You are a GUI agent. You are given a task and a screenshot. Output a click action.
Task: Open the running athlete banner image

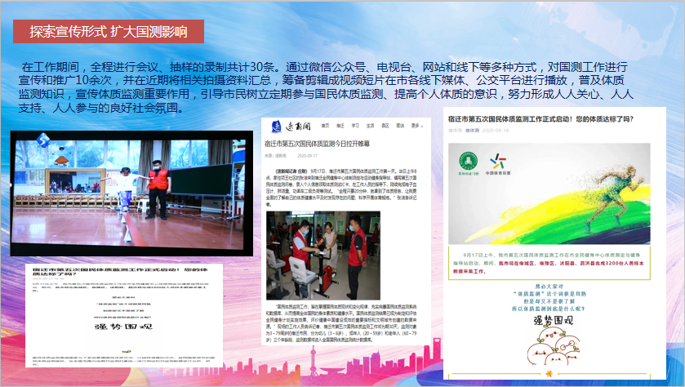(x=549, y=193)
